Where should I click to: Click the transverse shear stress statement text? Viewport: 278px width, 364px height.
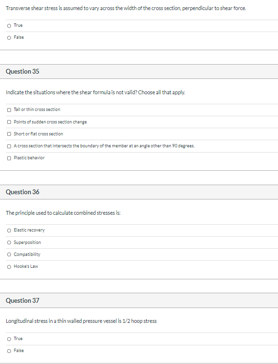[x=126, y=8]
